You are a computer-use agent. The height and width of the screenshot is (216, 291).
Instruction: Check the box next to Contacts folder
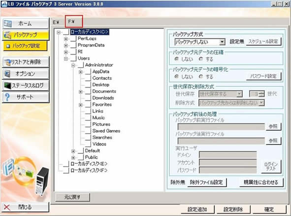click(x=88, y=78)
